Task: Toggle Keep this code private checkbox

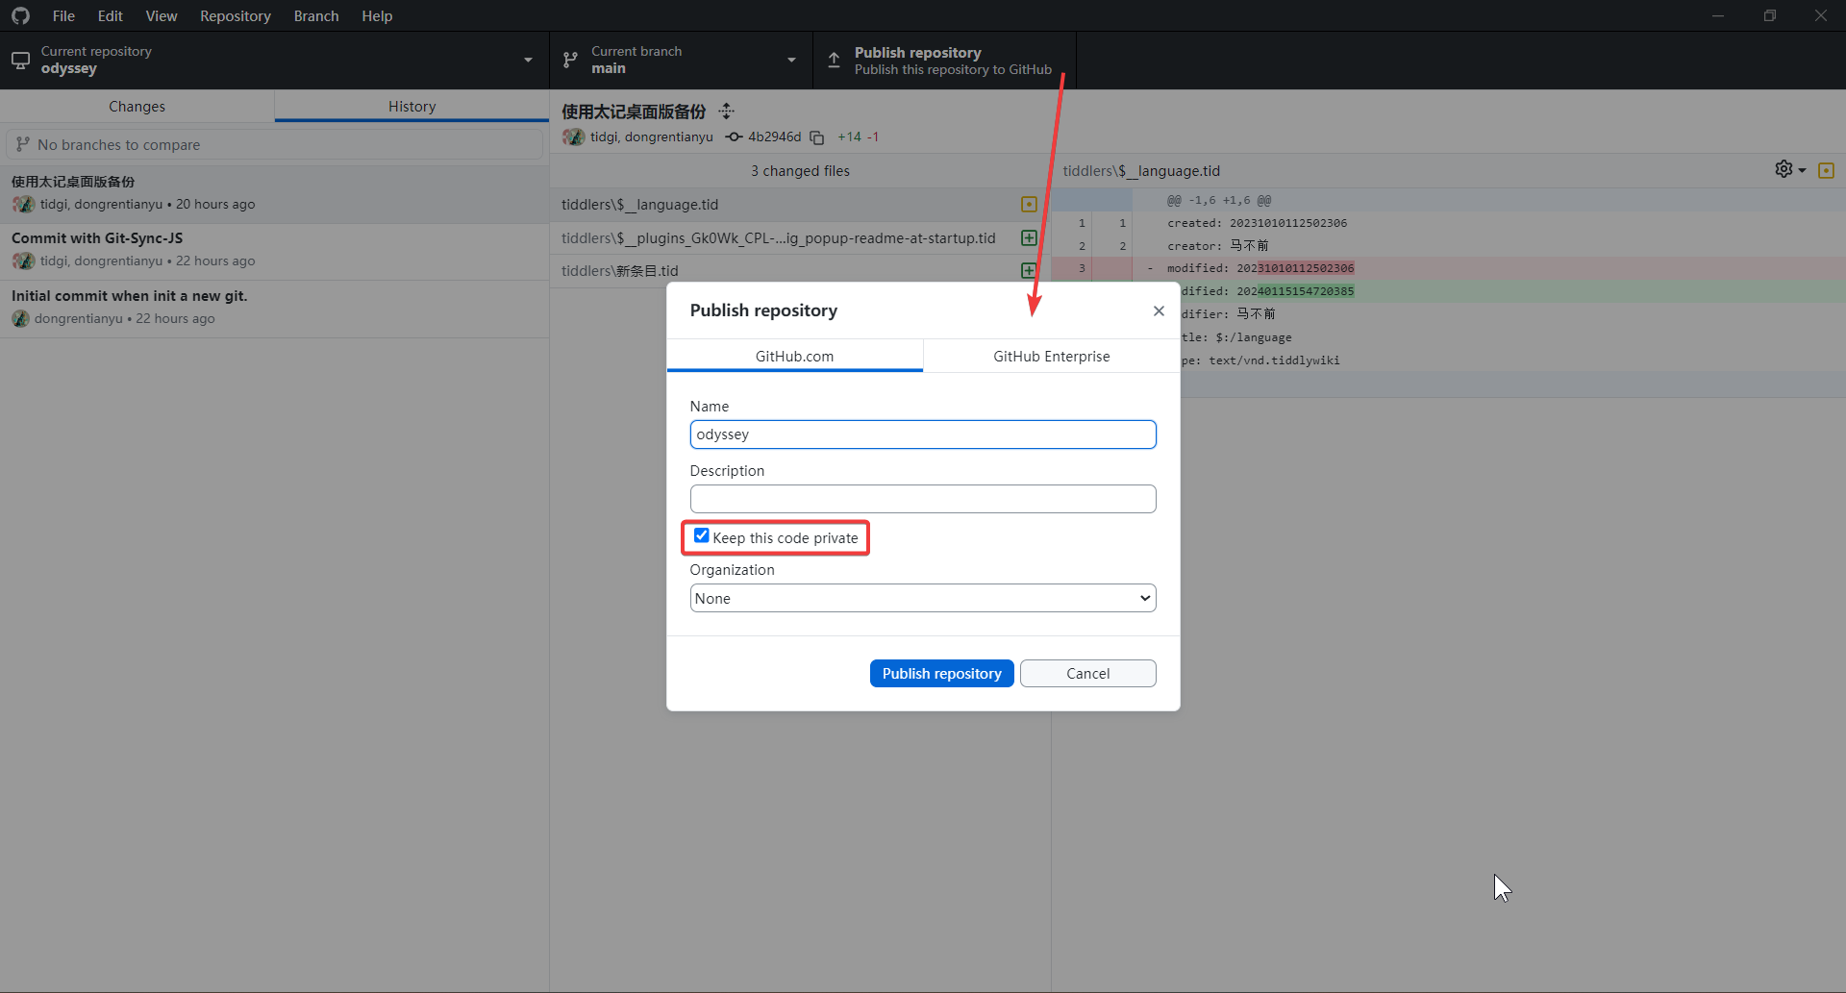Action: (x=702, y=536)
